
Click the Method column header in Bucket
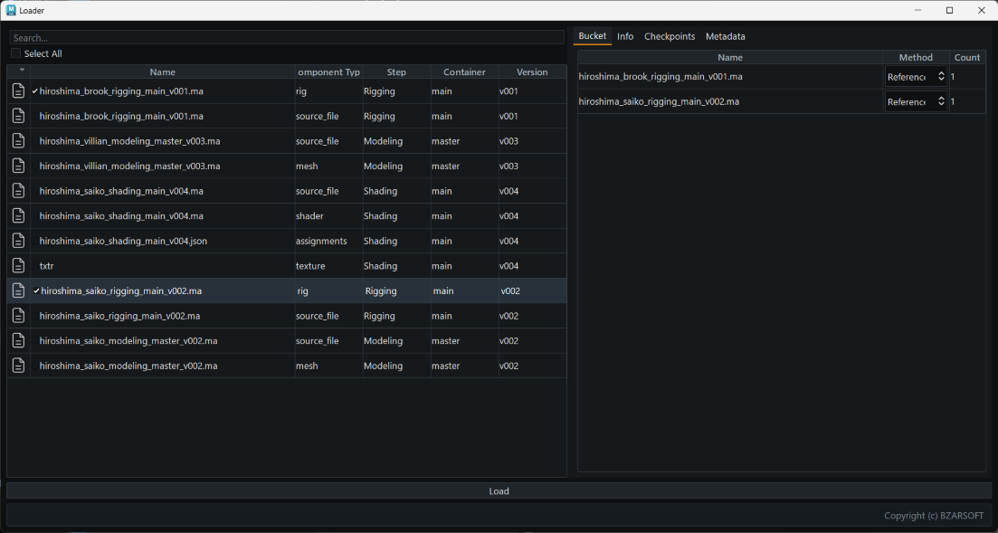coord(916,57)
